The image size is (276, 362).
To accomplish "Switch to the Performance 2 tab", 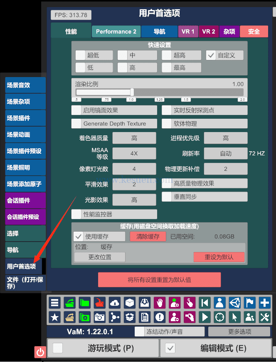I will click(x=116, y=31).
